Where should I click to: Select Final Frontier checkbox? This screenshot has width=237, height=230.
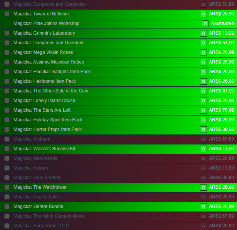(7, 178)
